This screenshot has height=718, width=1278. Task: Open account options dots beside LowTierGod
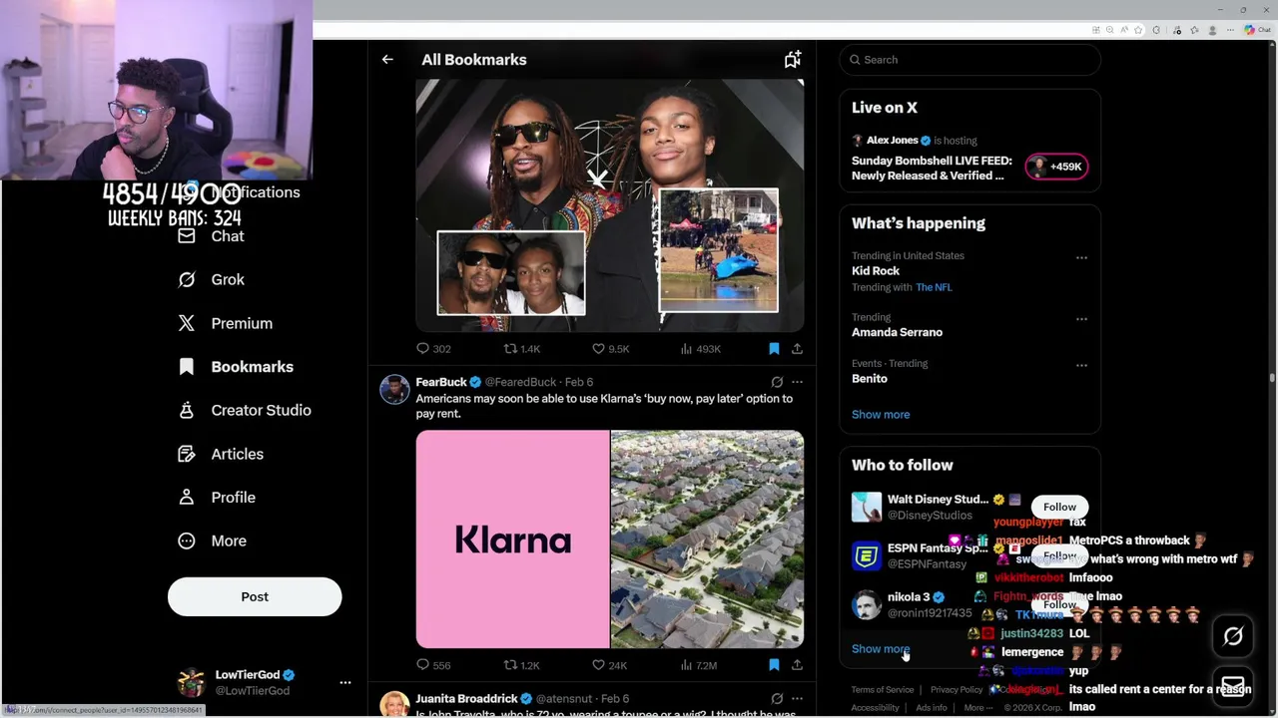[x=345, y=683]
